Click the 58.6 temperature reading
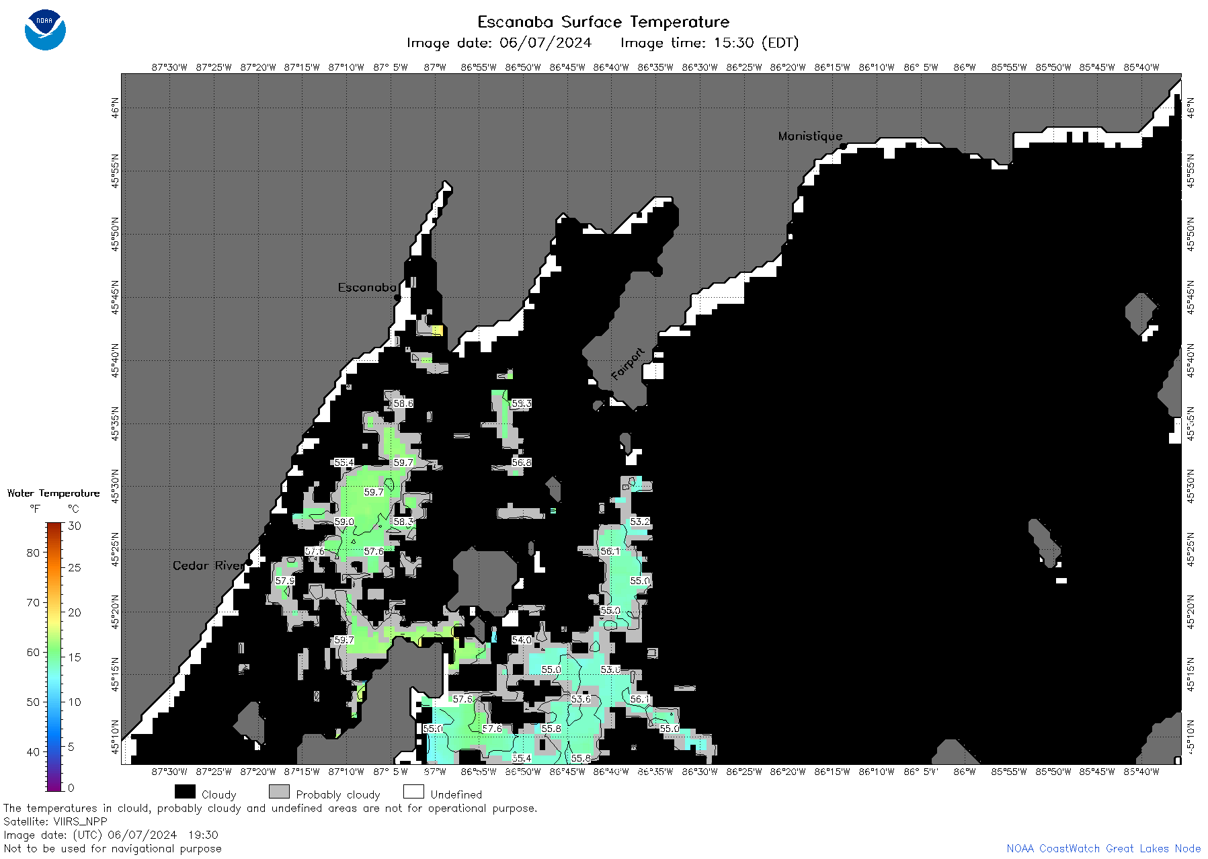The height and width of the screenshot is (859, 1208). click(403, 403)
